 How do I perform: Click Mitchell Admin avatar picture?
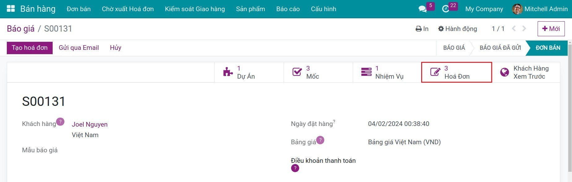point(517,9)
